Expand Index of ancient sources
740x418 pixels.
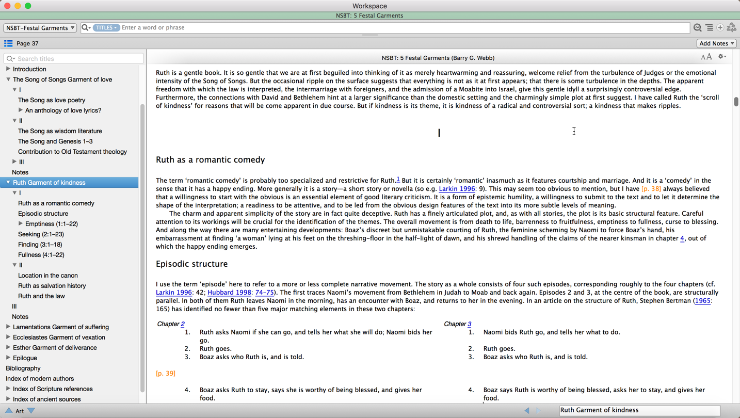click(x=8, y=399)
